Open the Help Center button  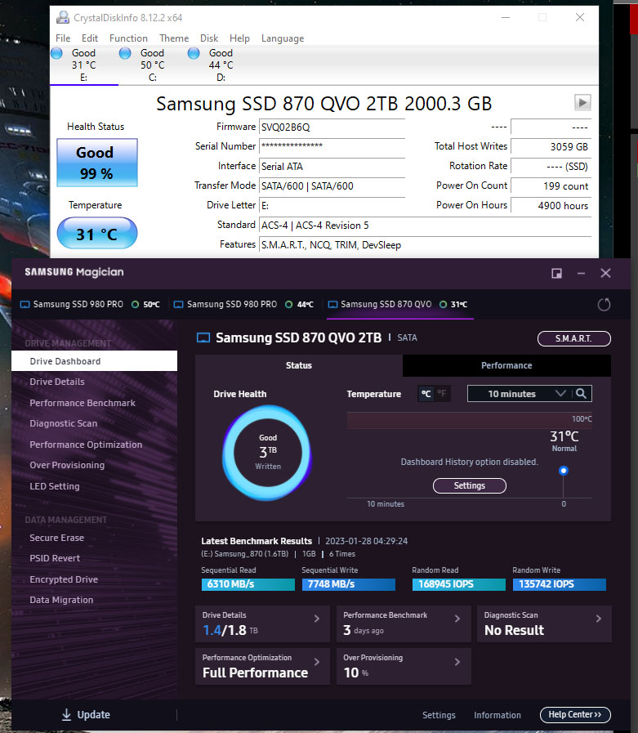click(x=575, y=714)
